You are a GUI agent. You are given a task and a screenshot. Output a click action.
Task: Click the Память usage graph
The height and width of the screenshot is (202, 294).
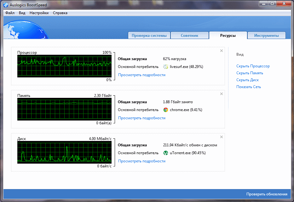64,109
